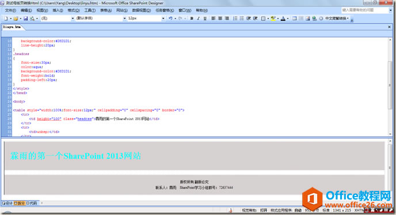Open the 格式(O) menu
The width and height of the screenshot is (396, 215).
coord(74,10)
